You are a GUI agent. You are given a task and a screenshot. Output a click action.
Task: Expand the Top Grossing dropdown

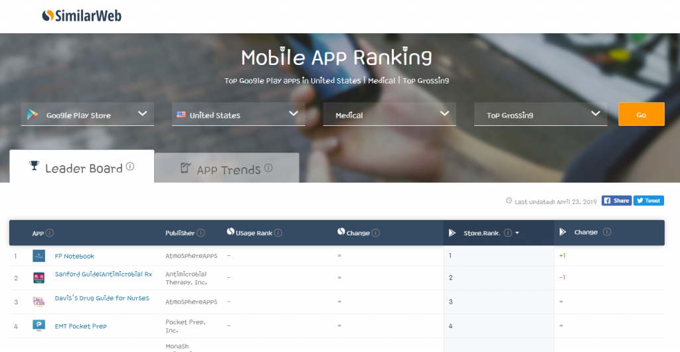[540, 115]
